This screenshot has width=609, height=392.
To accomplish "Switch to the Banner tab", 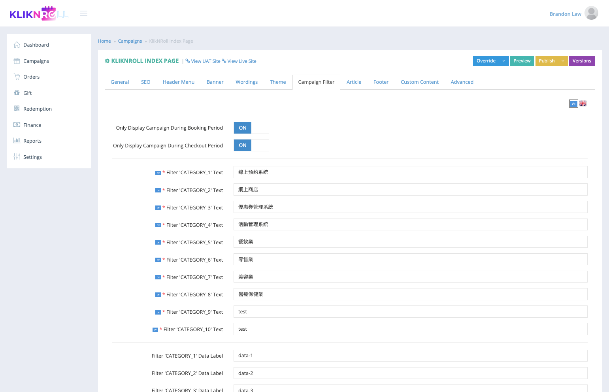I will pyautogui.click(x=215, y=82).
